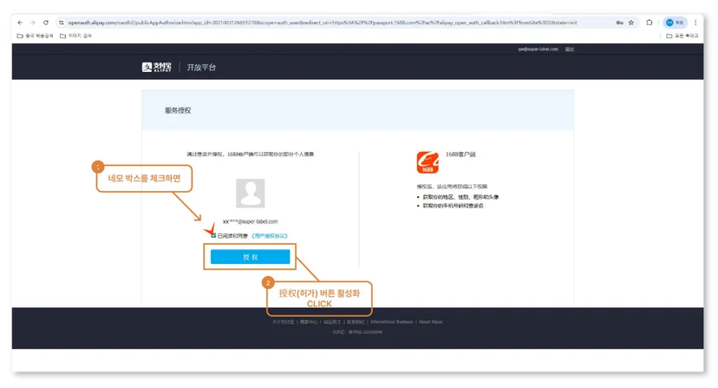Viewport: 718px width, 388px height.
Task: Click the ICP certificate number in the footer
Action: pos(357,332)
